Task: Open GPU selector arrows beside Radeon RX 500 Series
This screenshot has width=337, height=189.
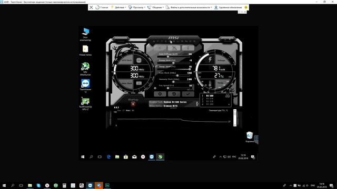Action: pos(197,104)
